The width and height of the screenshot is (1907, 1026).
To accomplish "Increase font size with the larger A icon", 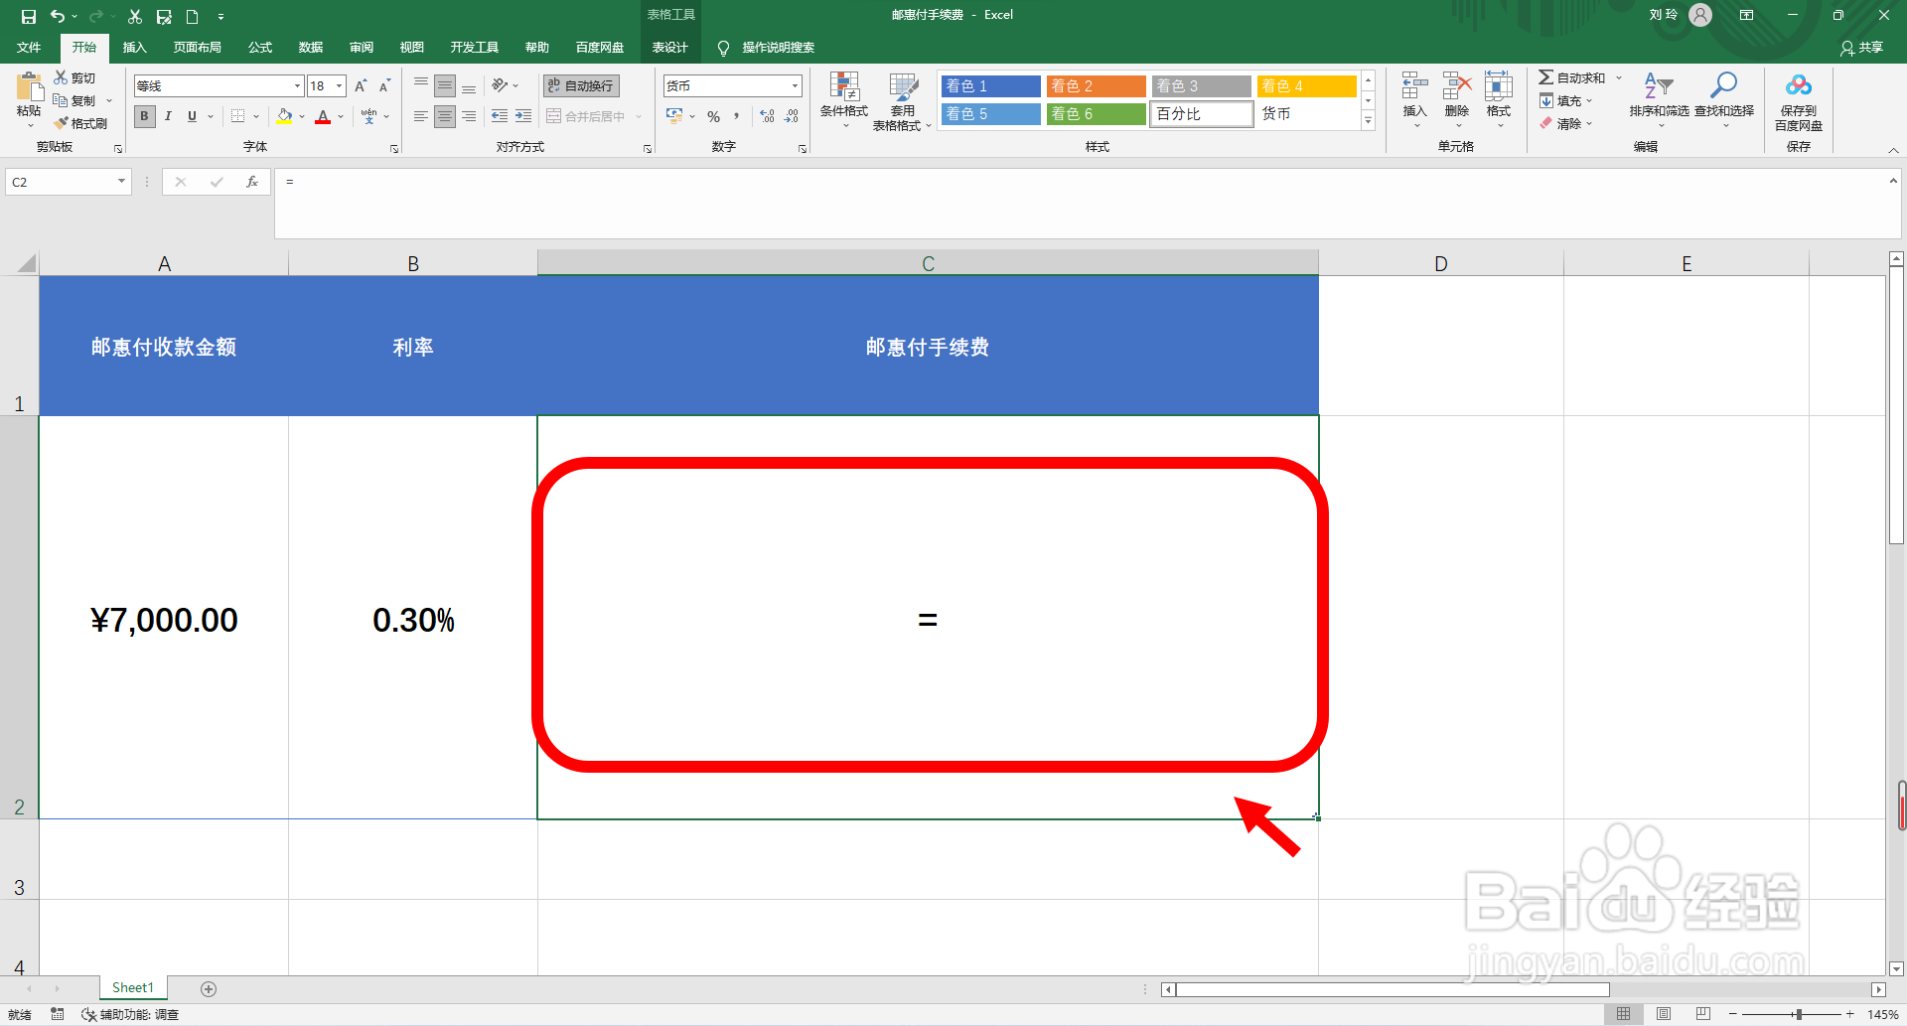I will [x=361, y=86].
